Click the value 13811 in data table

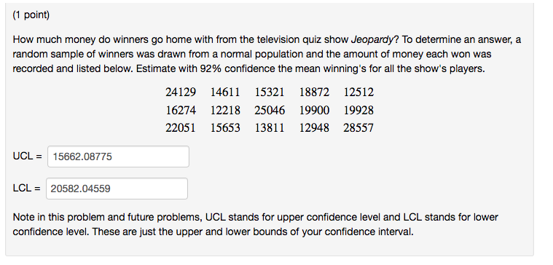pos(270,127)
